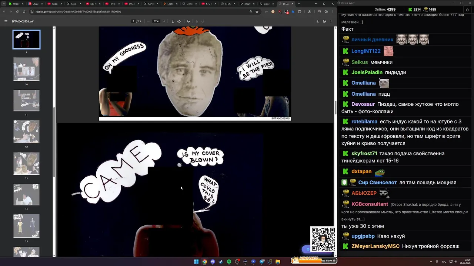Screen dimensions: 474x266
Task: Show hidden system tray icons
Action: (431, 262)
